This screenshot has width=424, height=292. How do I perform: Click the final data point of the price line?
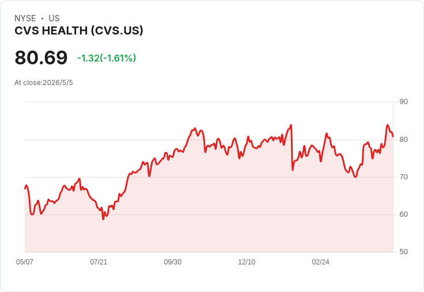[393, 136]
